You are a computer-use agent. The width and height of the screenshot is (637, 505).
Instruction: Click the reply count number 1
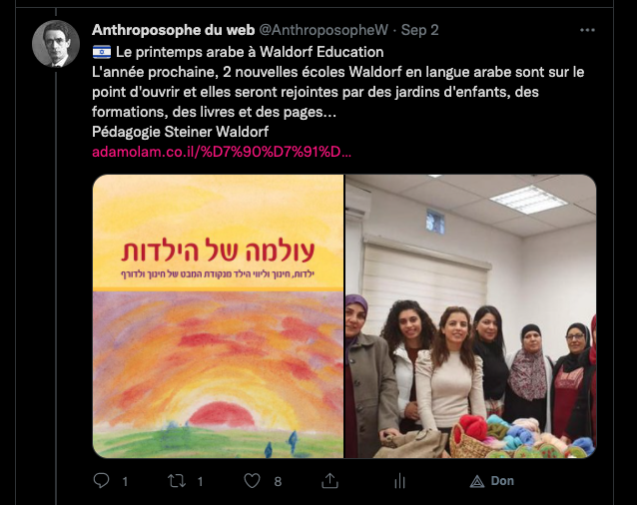(x=125, y=481)
